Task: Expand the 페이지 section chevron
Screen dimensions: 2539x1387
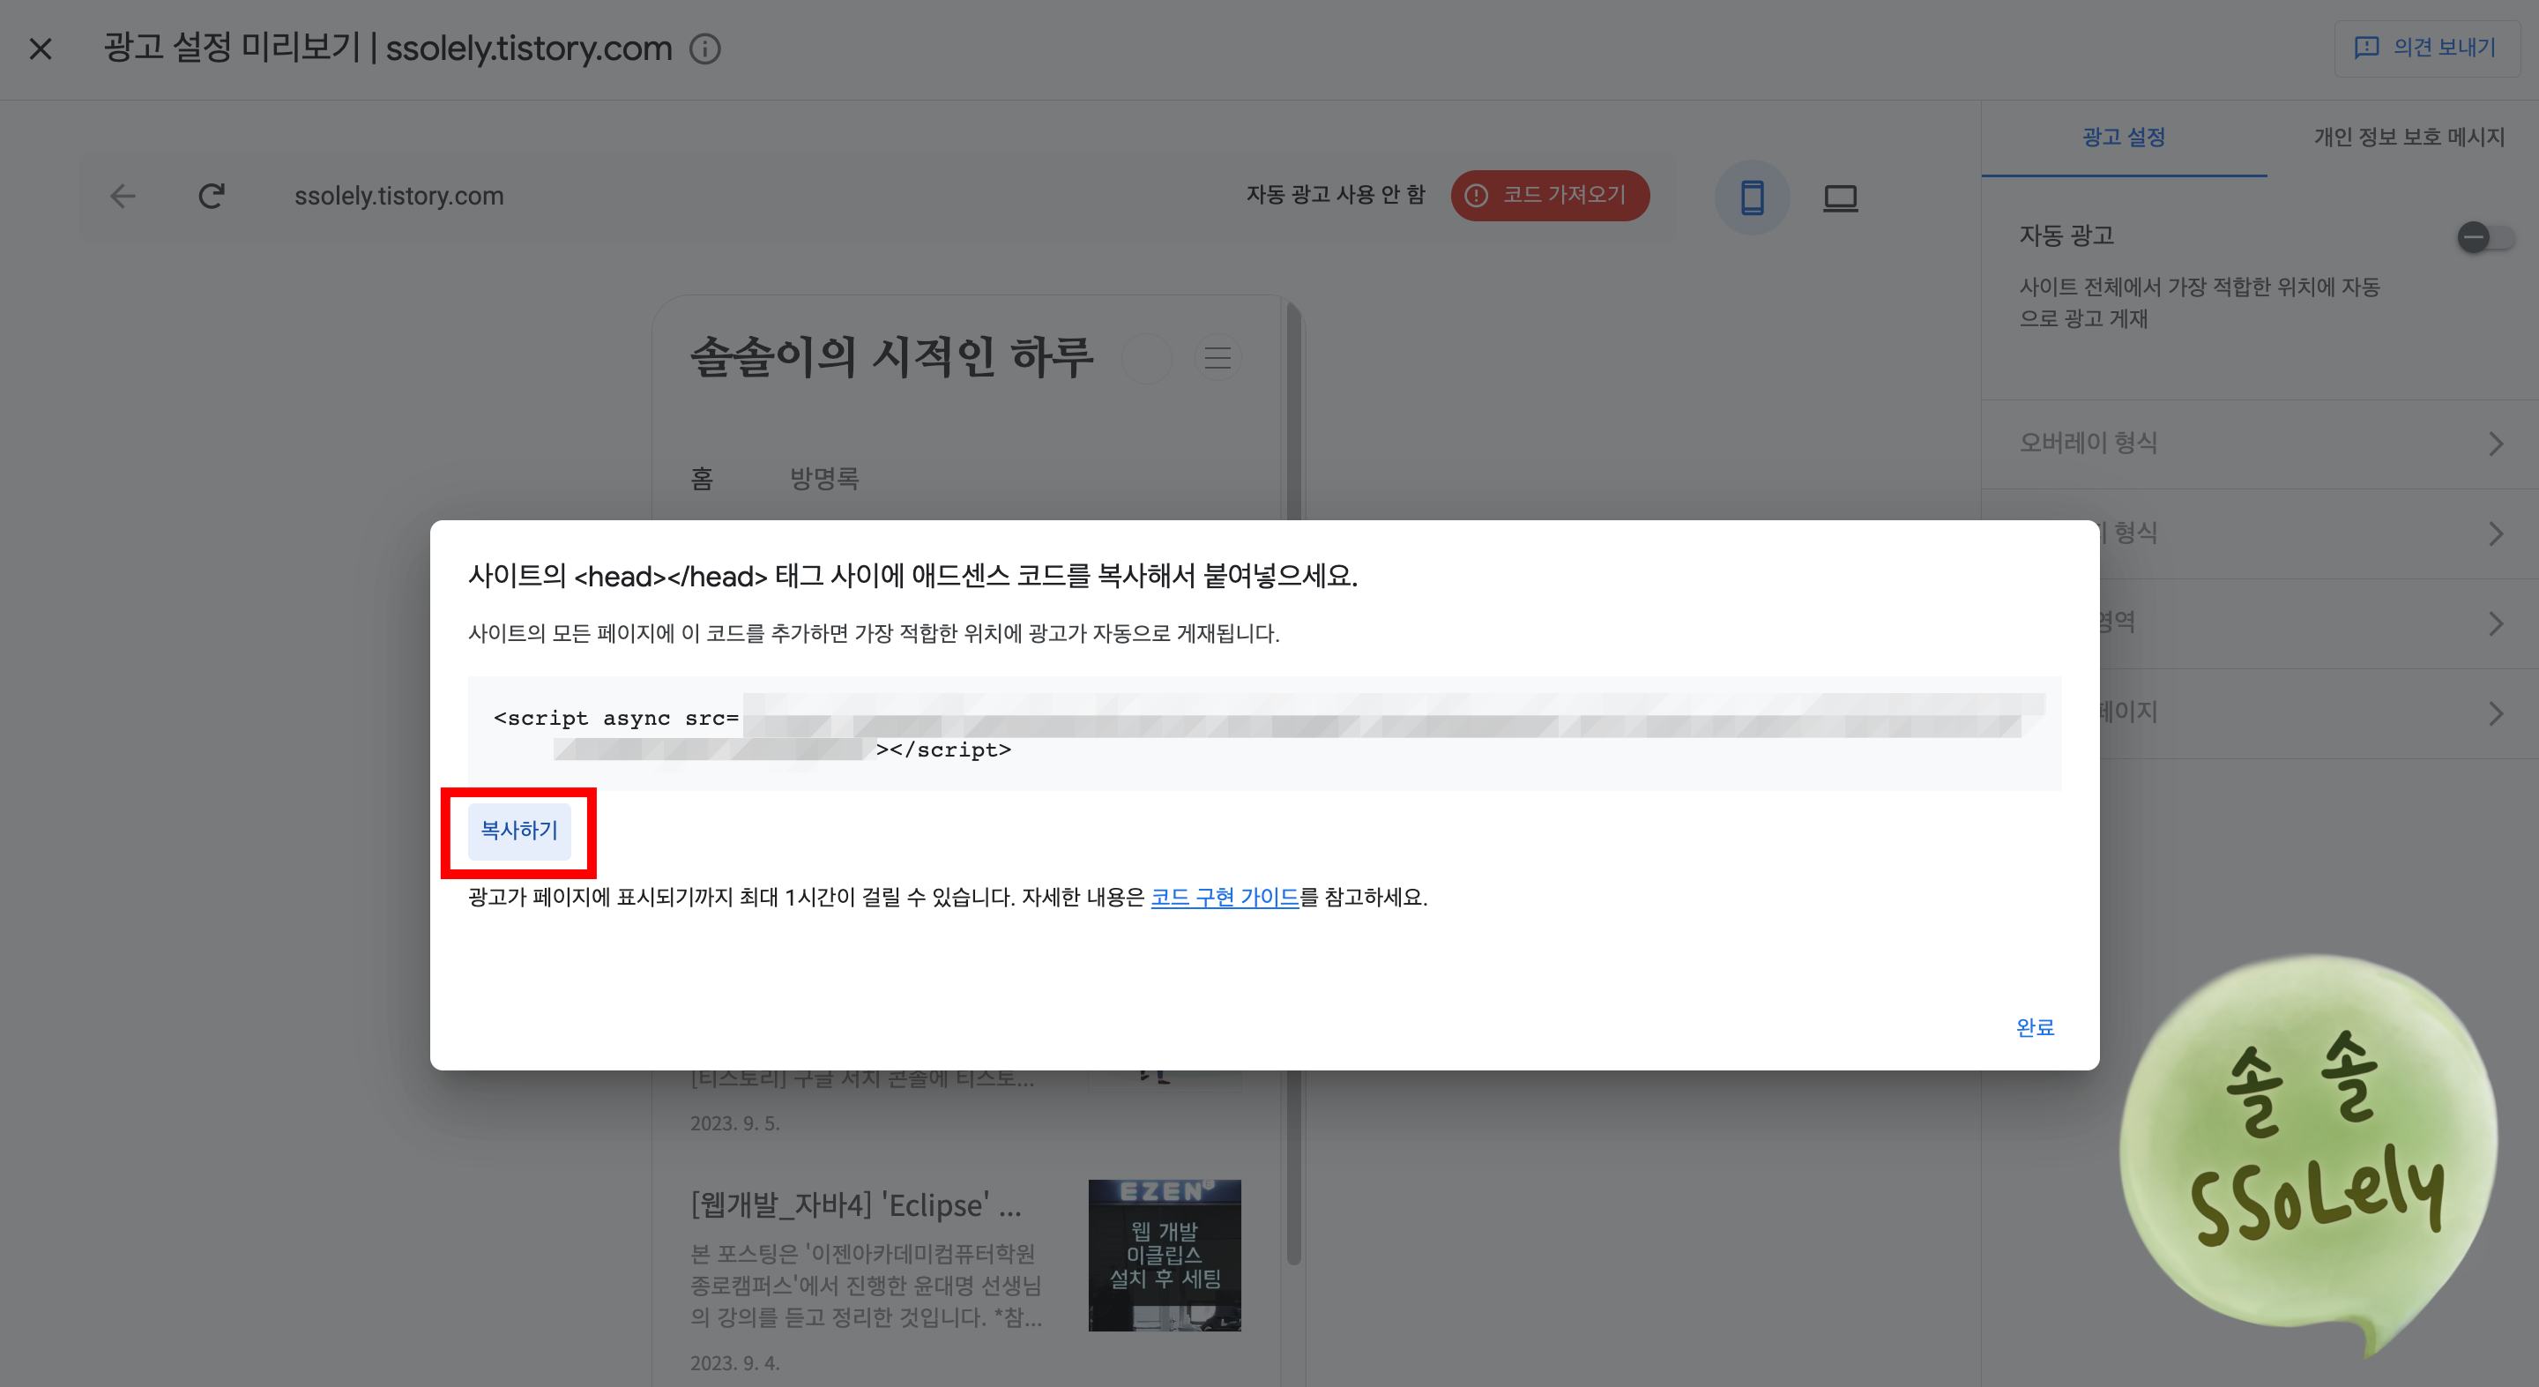Action: [2495, 712]
